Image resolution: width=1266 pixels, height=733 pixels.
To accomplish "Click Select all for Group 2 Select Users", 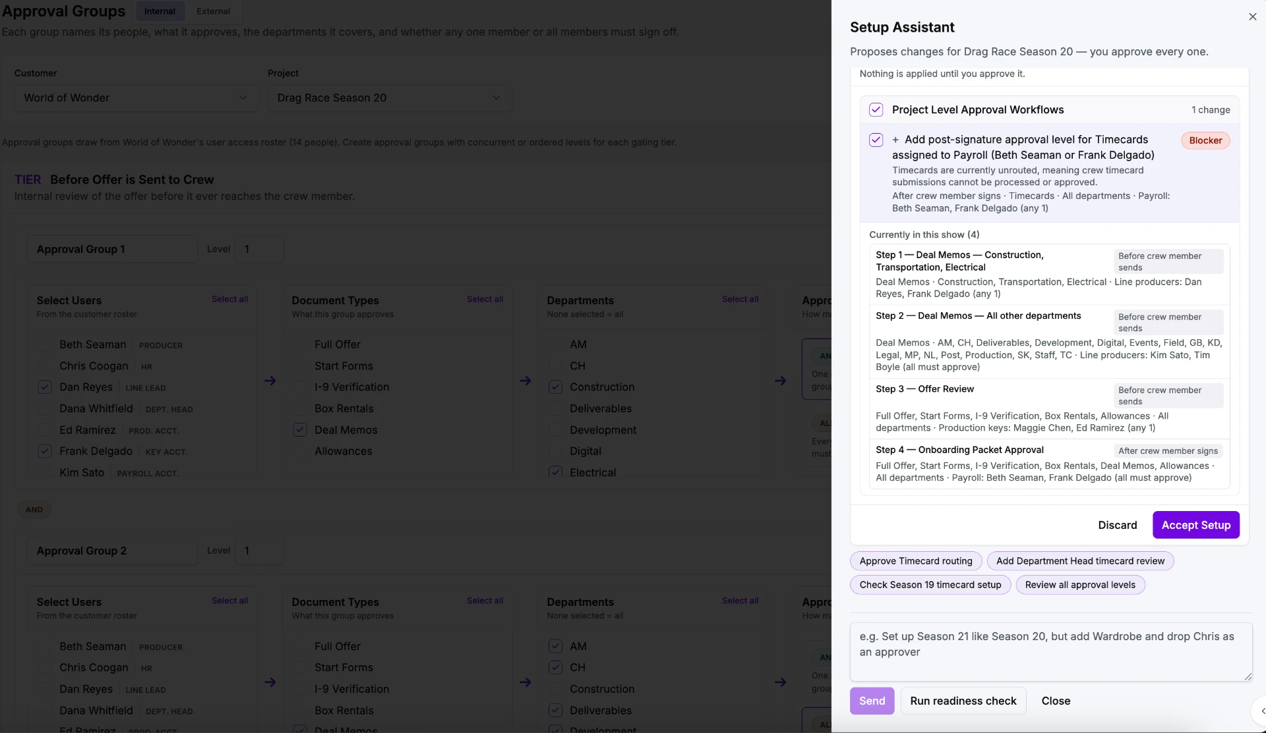I will [x=229, y=601].
